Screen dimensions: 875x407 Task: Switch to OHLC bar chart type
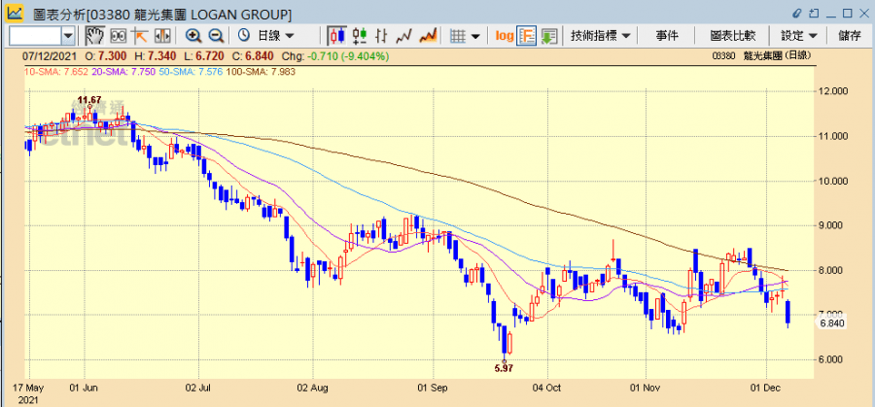pos(360,35)
